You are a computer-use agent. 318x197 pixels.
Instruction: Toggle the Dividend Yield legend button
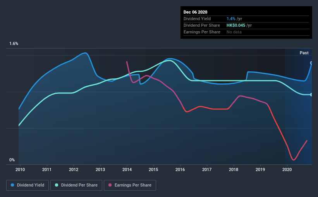[x=28, y=185]
